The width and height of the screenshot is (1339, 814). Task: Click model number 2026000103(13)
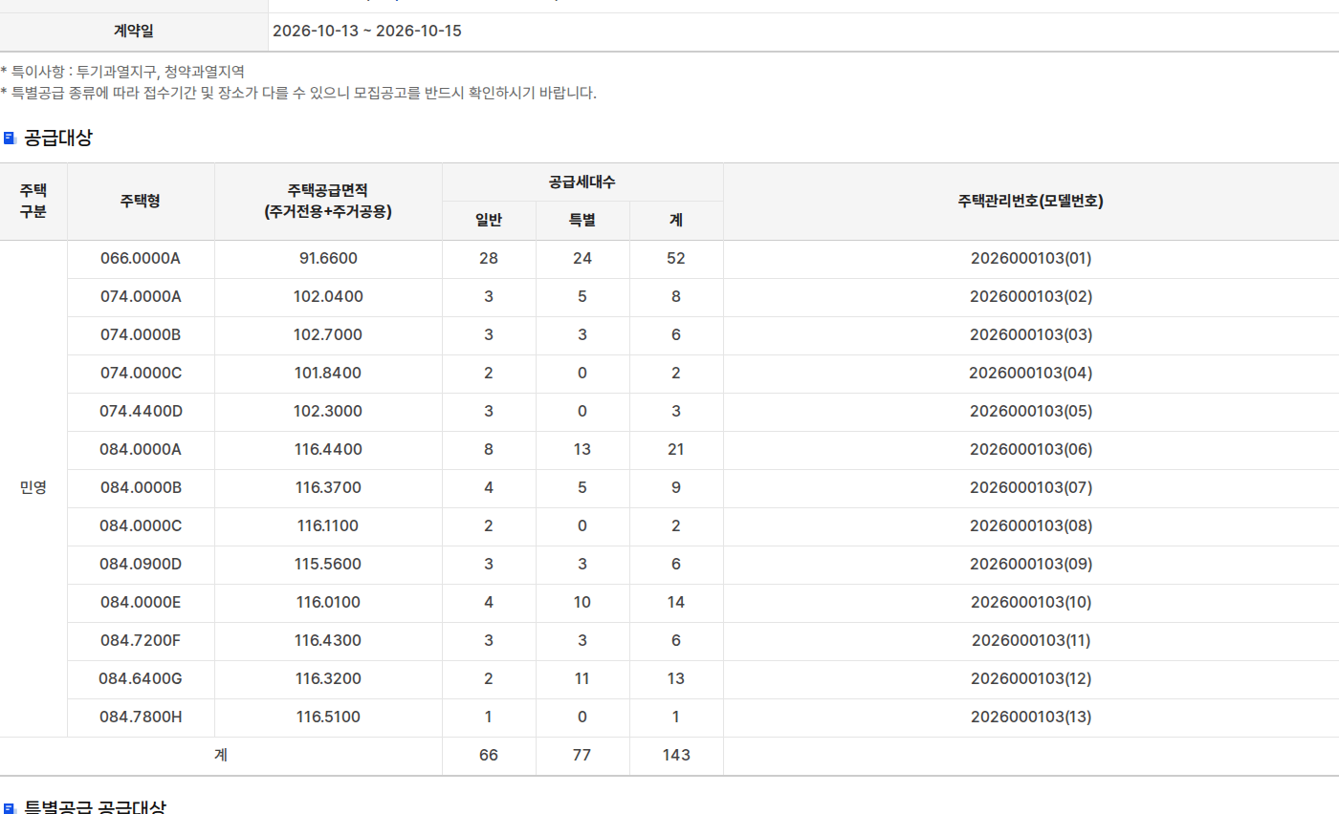(1031, 718)
